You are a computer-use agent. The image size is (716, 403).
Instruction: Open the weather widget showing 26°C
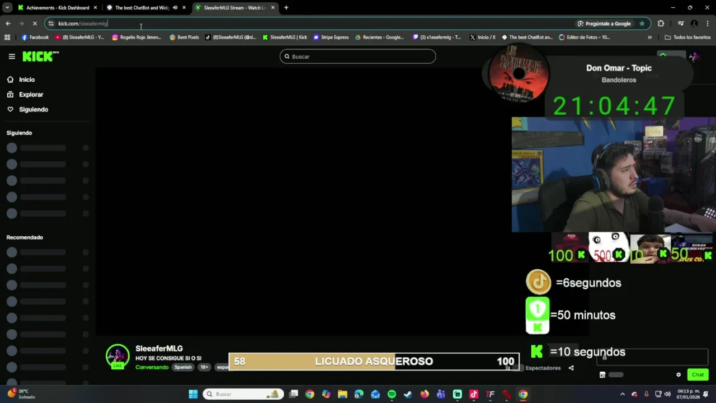tap(20, 394)
